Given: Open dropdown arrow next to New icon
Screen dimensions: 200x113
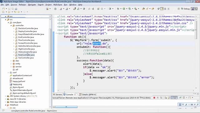Looking at the screenshot, I should click(x=6, y=9).
